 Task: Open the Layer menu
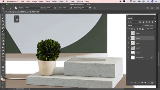point(41,1)
